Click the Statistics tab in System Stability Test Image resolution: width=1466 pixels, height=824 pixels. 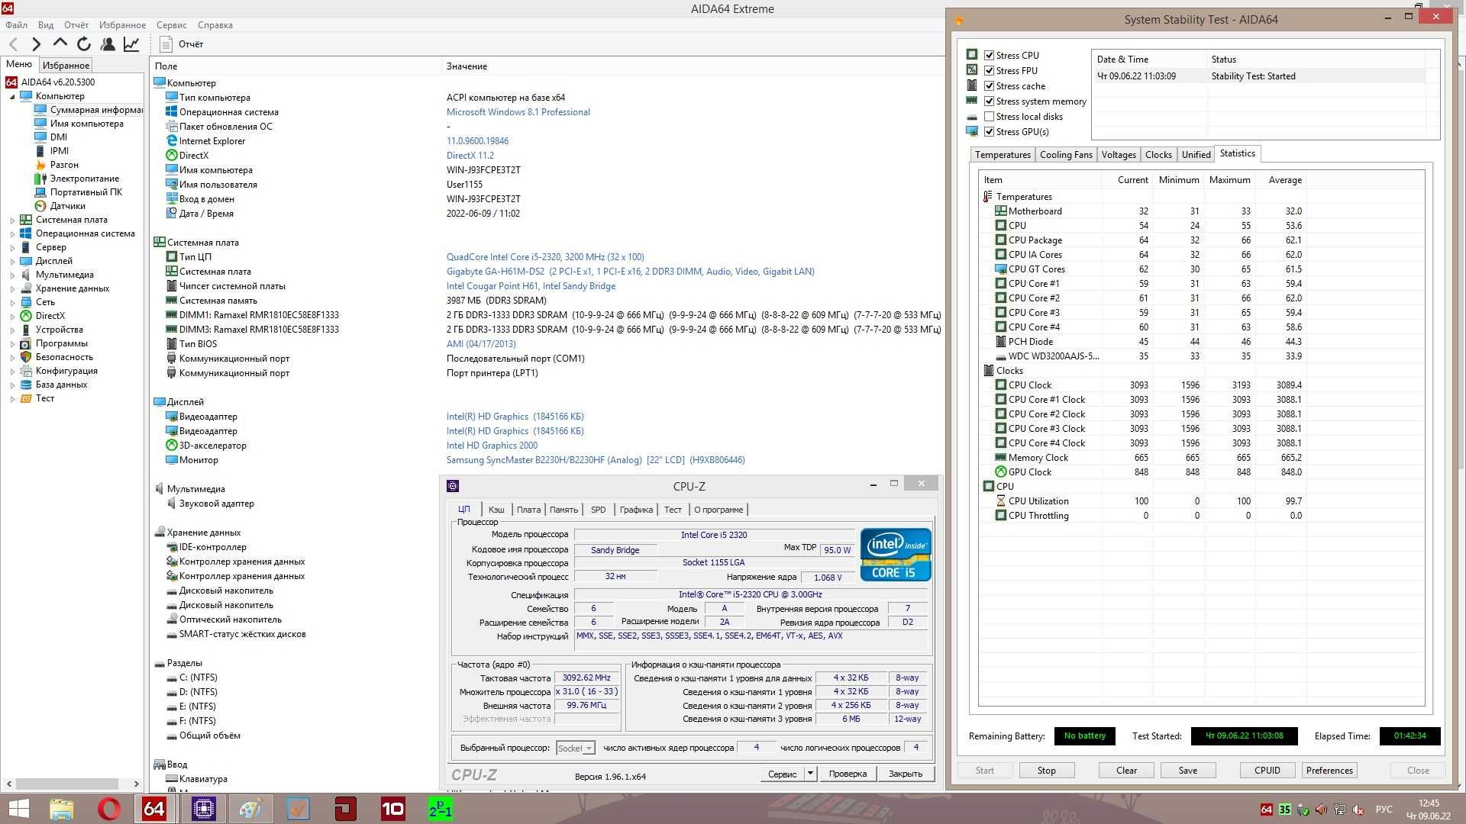coord(1236,153)
